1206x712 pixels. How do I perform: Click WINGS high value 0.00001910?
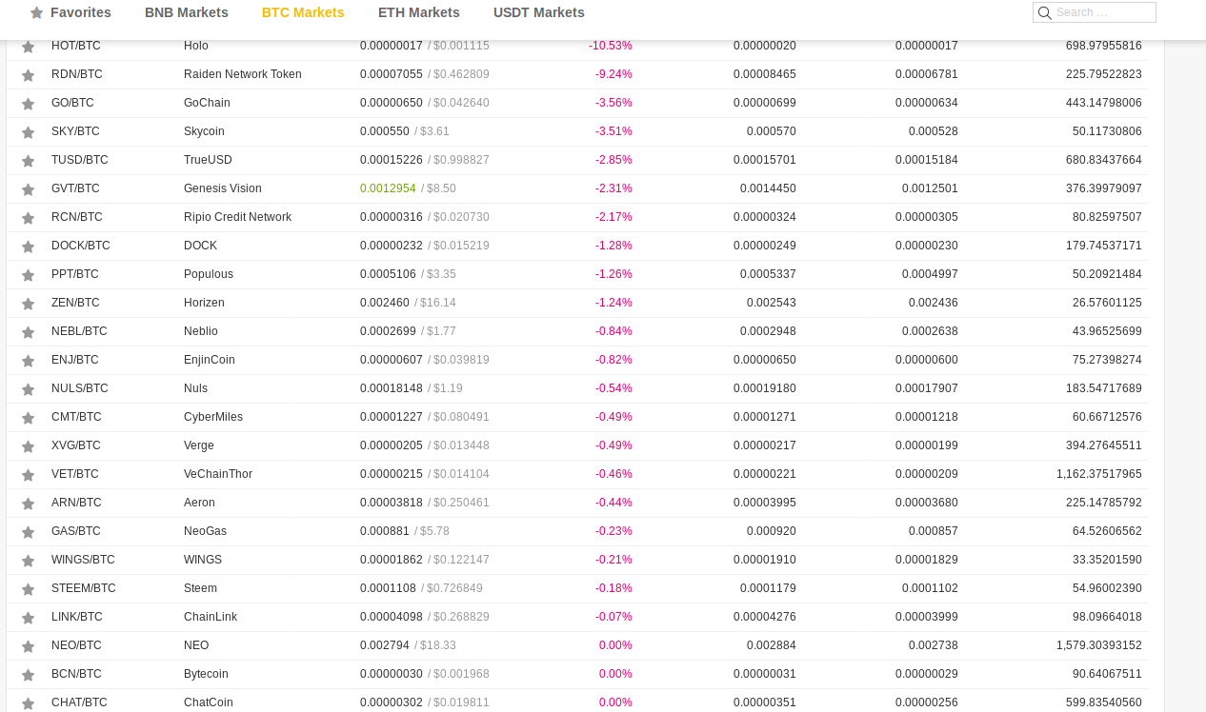pos(765,560)
